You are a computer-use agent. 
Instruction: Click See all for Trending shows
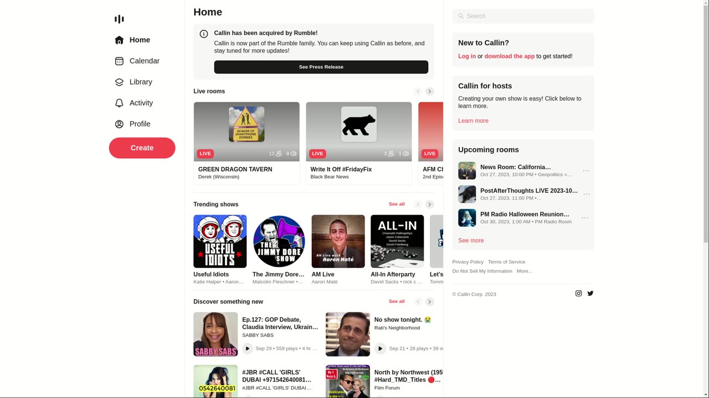397,204
